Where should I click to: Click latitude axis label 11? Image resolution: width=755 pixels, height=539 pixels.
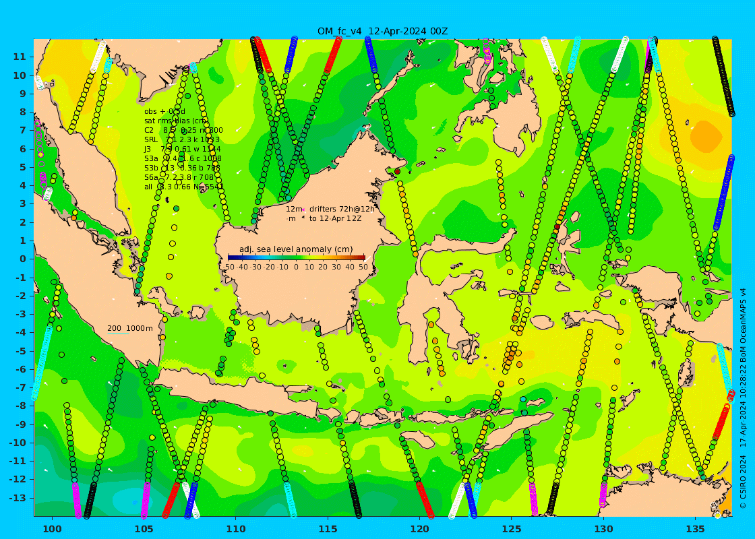pyautogui.click(x=20, y=57)
